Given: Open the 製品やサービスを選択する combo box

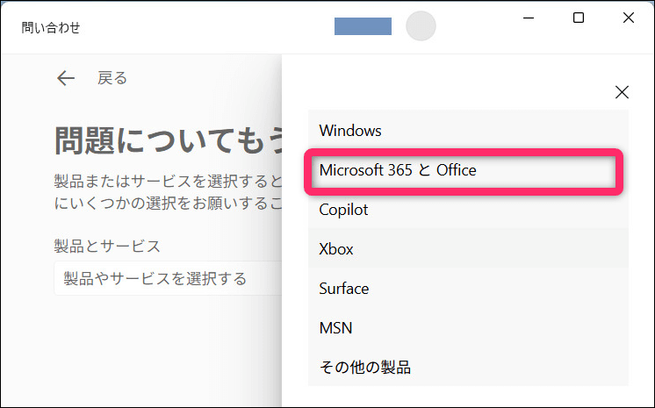Looking at the screenshot, I should click(168, 278).
